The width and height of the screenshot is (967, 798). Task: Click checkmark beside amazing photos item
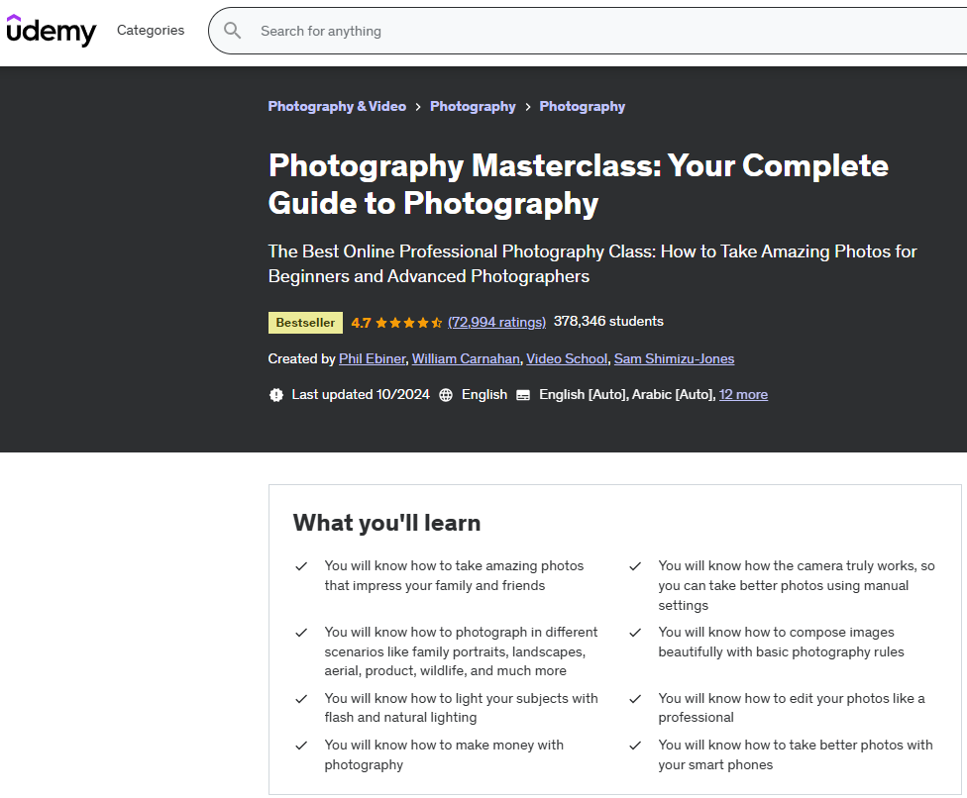pyautogui.click(x=301, y=566)
